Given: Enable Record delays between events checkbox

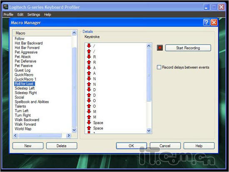Looking at the screenshot, I should (159, 67).
